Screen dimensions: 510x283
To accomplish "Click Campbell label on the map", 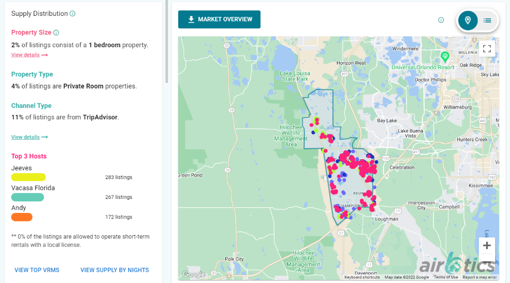I will click(449, 206).
